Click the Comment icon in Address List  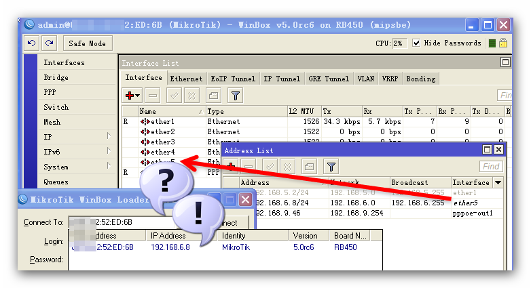tap(309, 167)
